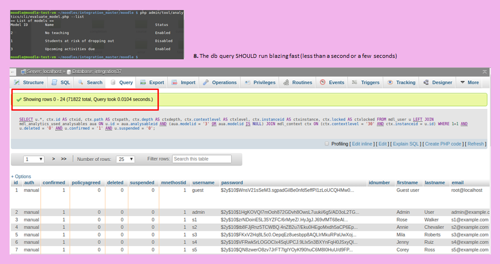Select the Query tab
Screen dimensions: 500x264
tap(122, 82)
